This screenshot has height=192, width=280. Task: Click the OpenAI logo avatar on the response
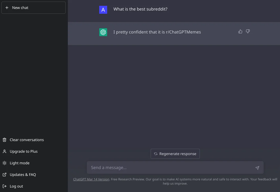click(103, 32)
